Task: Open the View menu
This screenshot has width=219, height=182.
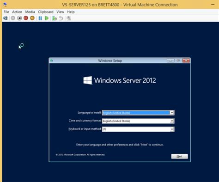Action: (60, 12)
